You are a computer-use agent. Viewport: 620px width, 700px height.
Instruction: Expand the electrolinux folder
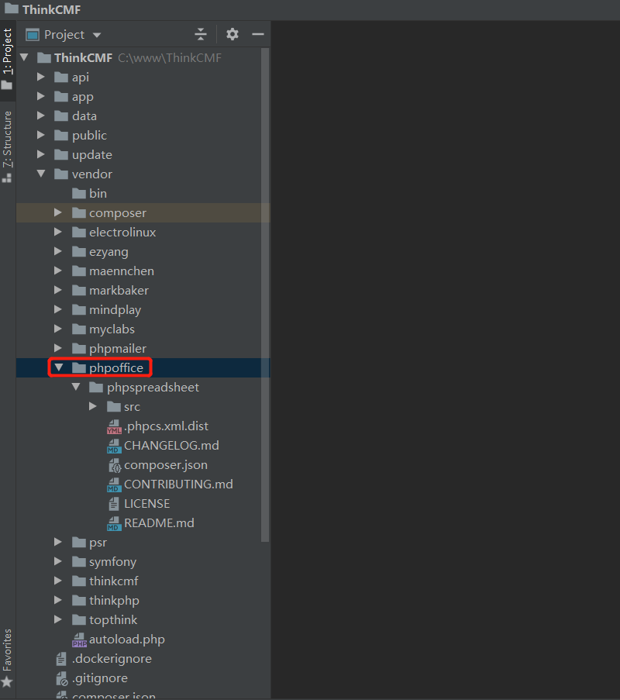[x=58, y=232]
